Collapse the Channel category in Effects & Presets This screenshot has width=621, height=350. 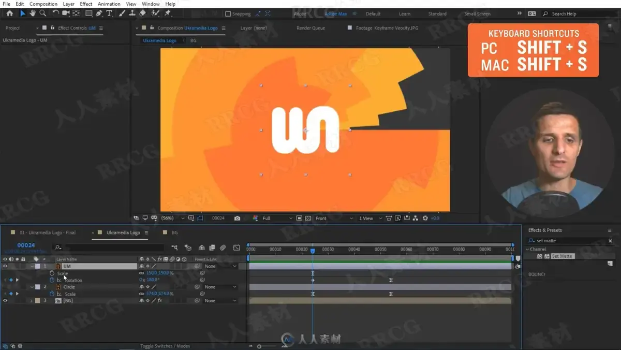[x=527, y=249]
